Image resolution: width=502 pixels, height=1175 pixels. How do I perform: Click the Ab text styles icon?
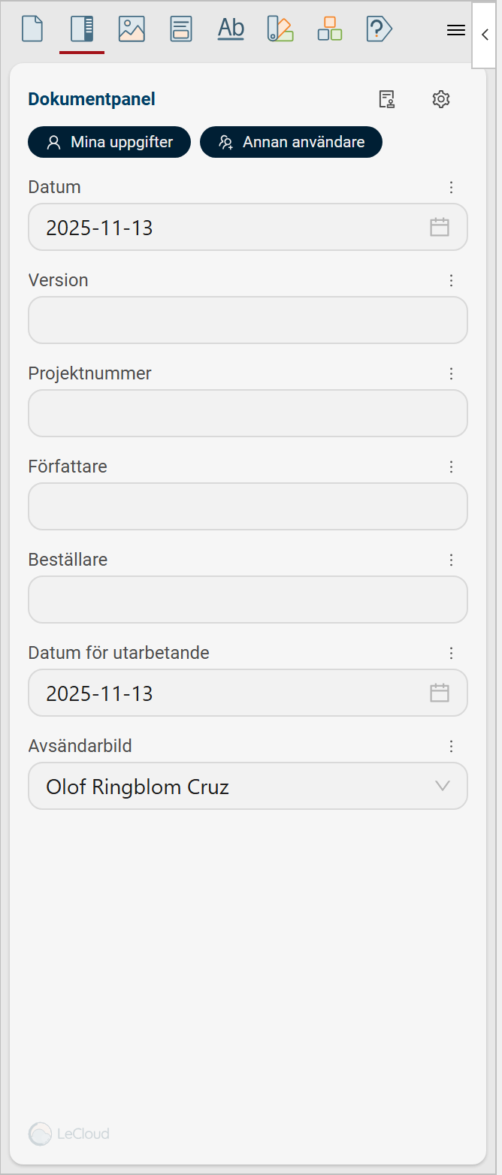tap(231, 29)
